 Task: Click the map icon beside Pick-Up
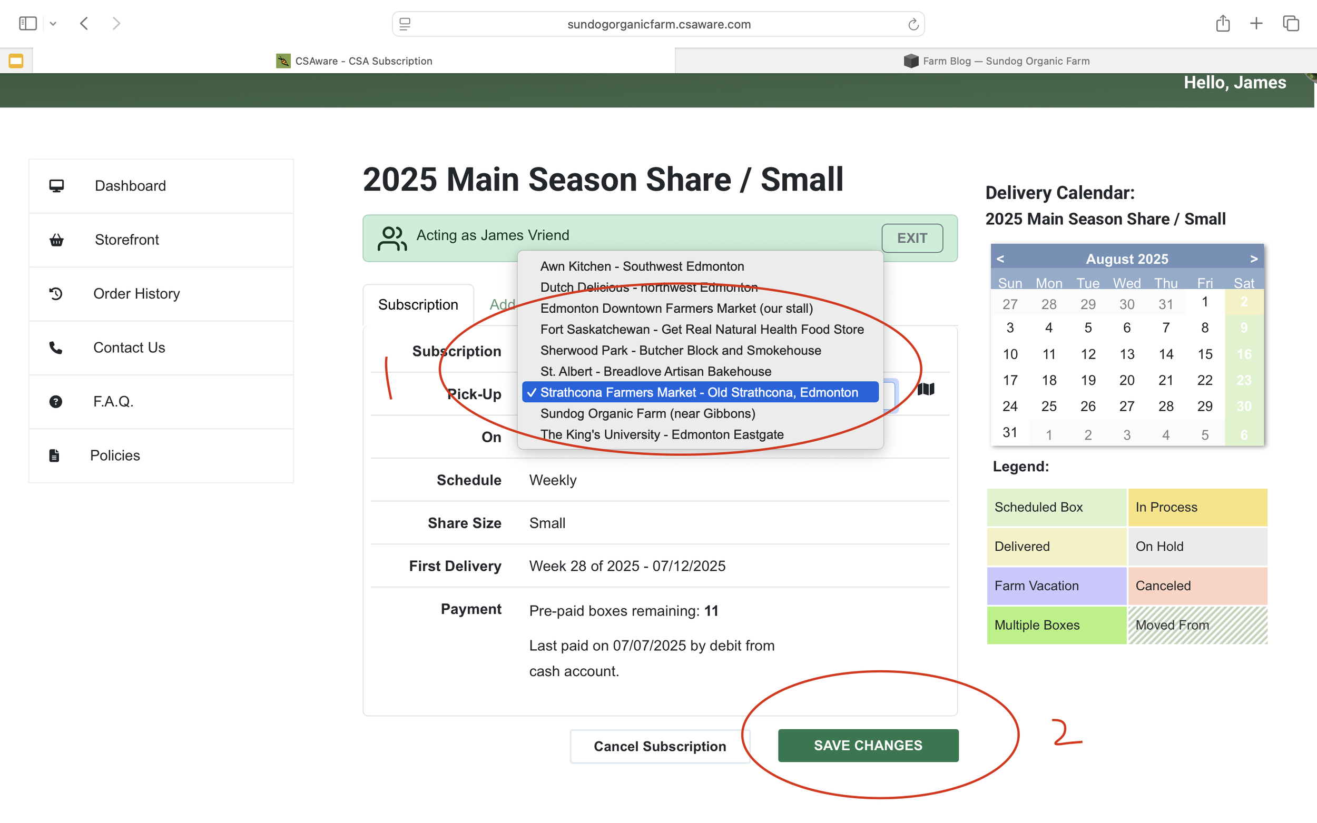[x=926, y=389]
